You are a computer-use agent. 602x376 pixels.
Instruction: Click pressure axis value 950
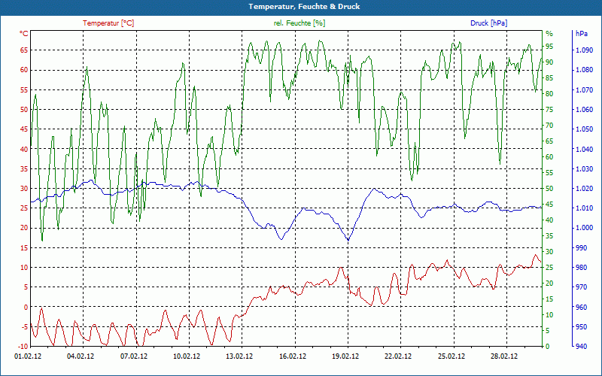click(582, 327)
